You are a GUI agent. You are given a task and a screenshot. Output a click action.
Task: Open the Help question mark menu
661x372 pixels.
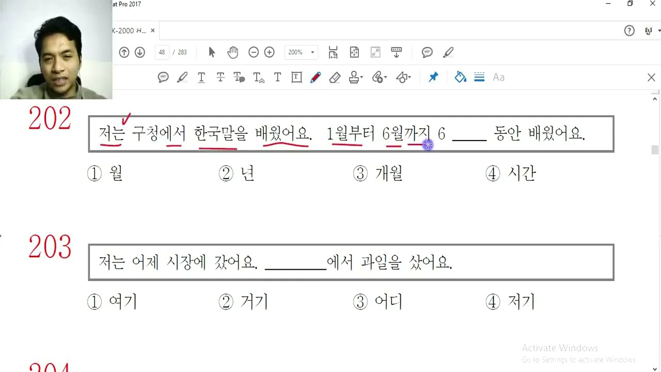point(629,31)
